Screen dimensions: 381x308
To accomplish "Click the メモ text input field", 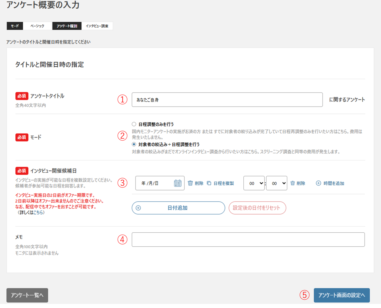I will (x=248, y=240).
